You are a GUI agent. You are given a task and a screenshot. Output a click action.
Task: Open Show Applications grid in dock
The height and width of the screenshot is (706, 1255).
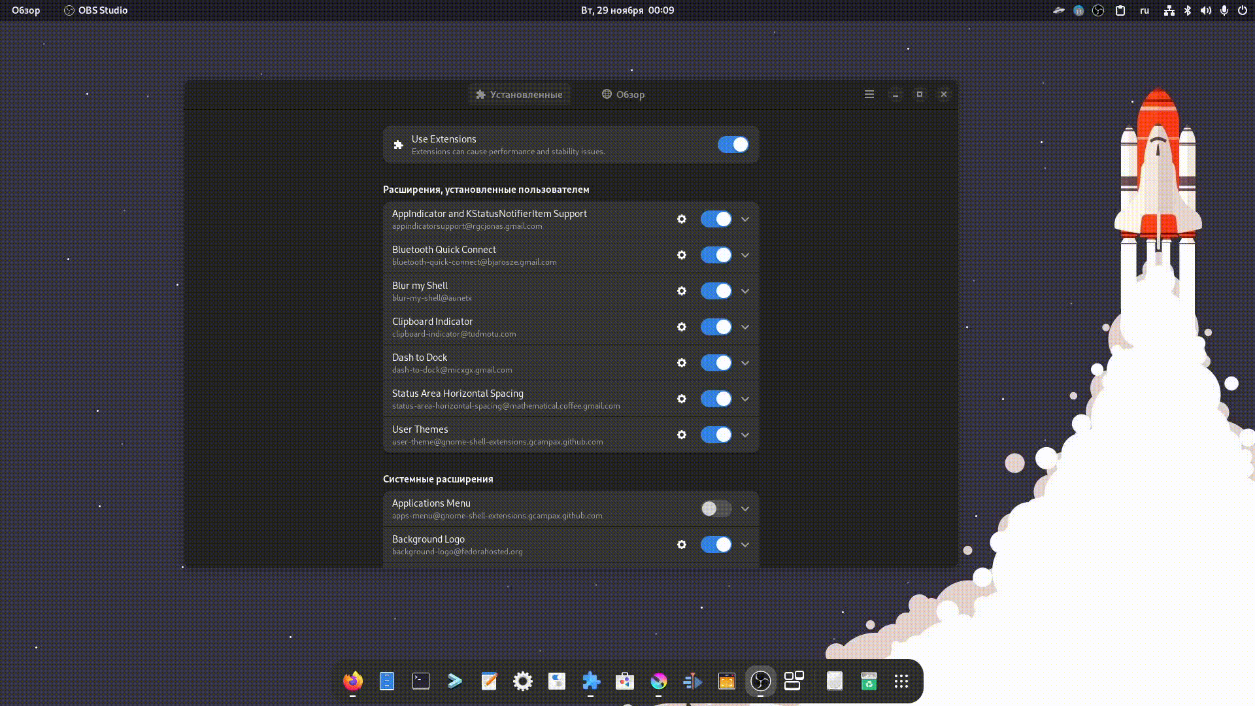(901, 681)
